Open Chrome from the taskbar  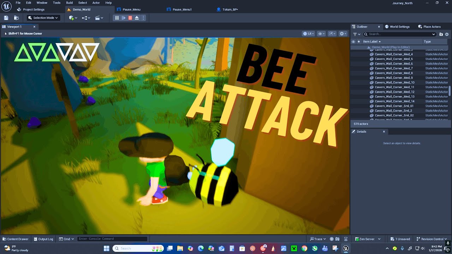(304, 248)
